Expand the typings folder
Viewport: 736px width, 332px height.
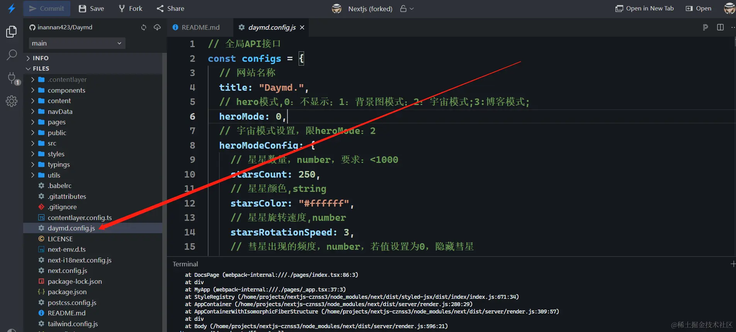(x=93, y=164)
